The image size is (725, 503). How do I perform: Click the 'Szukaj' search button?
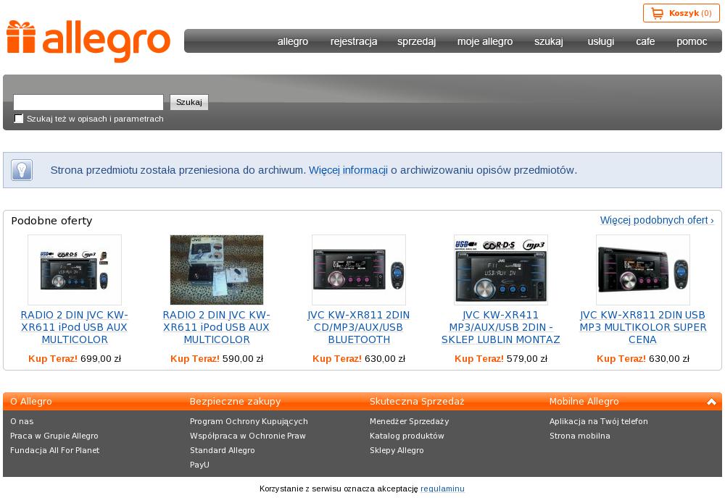[x=189, y=102]
